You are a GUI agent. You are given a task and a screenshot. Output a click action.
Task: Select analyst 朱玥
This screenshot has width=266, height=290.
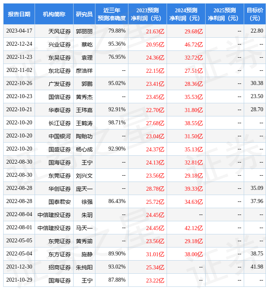coord(87,215)
